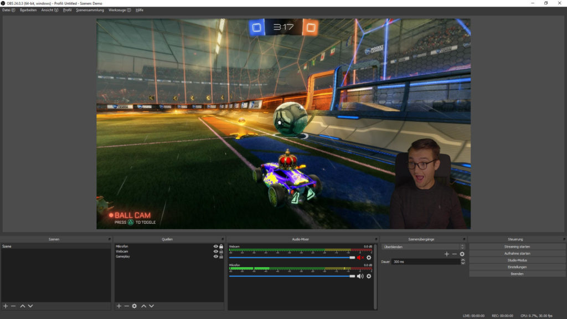Click the Webcam volume slider in the mixer
This screenshot has width=567, height=319.
(292, 258)
